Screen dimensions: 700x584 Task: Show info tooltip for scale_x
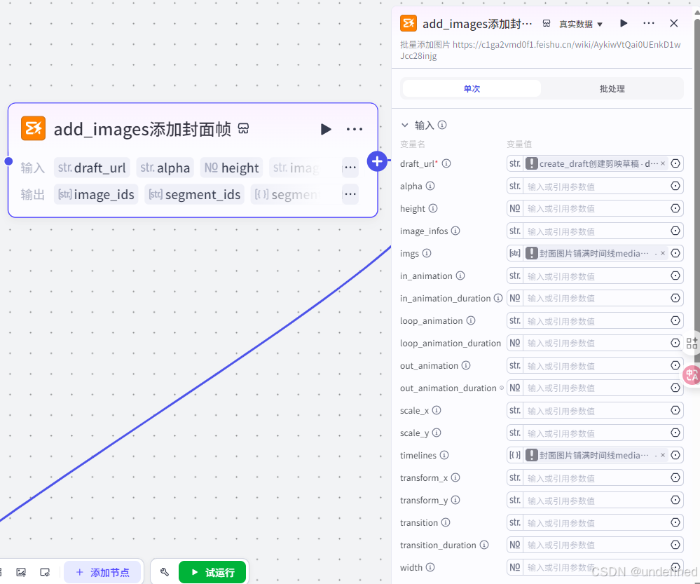(437, 410)
